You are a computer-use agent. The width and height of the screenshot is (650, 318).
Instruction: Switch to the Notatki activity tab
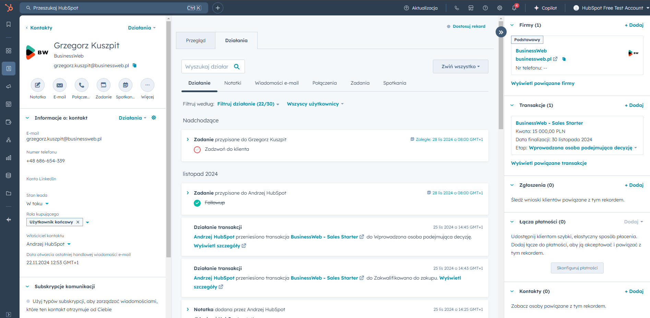pos(233,83)
